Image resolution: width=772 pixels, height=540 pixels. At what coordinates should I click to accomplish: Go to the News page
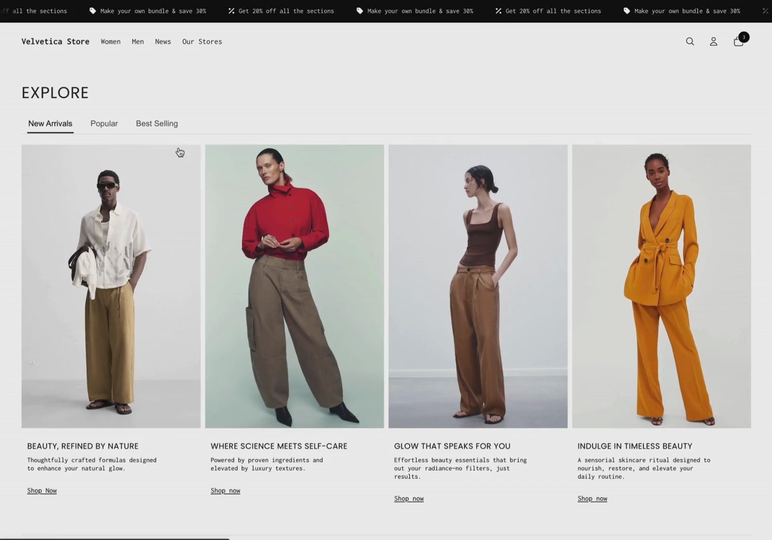click(x=163, y=42)
